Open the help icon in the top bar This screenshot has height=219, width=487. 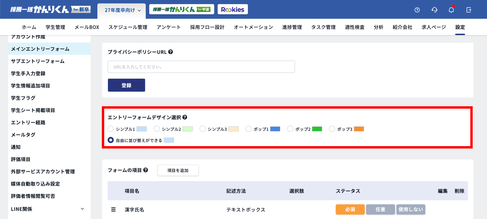[417, 10]
